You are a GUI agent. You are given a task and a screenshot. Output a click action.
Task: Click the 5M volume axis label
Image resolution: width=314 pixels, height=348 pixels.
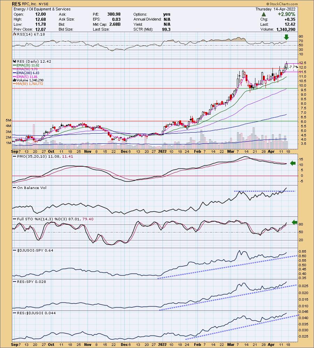[8, 120]
